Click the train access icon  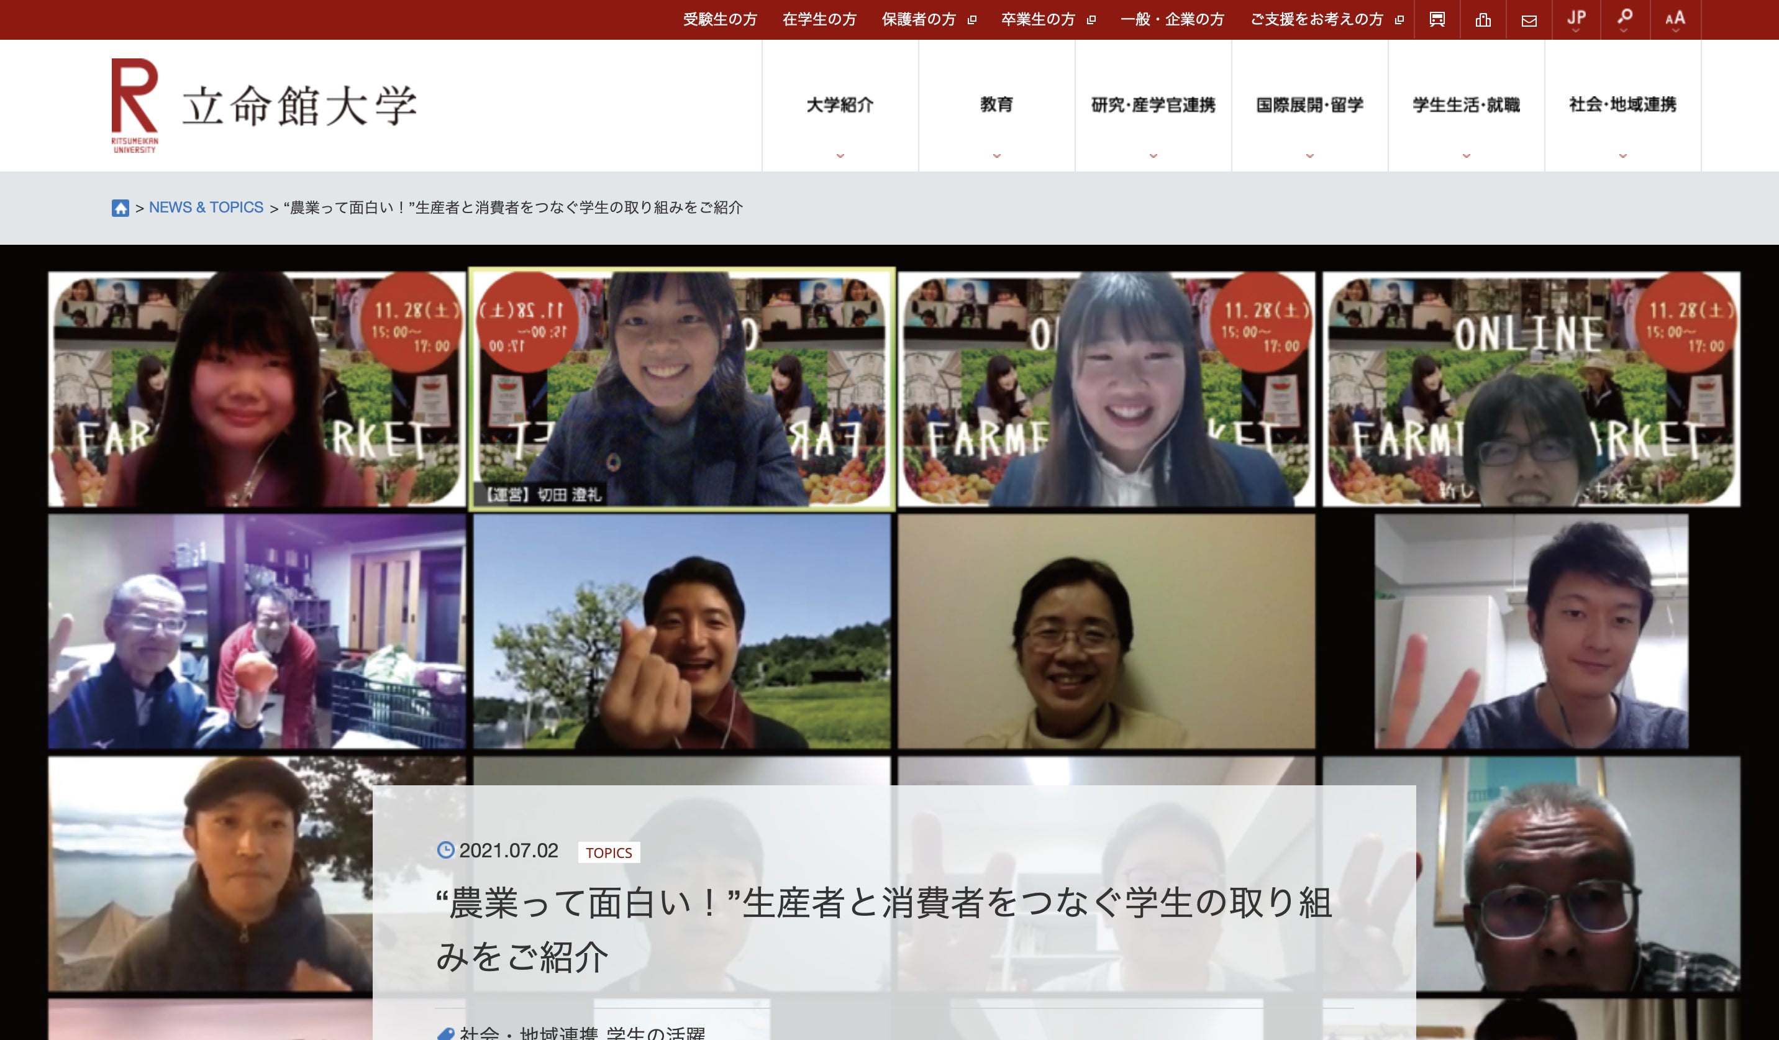coord(1437,20)
